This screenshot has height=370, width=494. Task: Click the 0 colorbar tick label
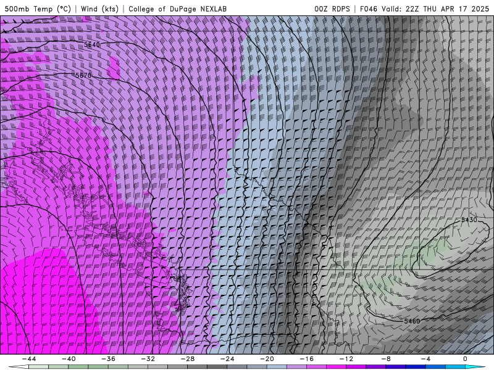(x=465, y=359)
